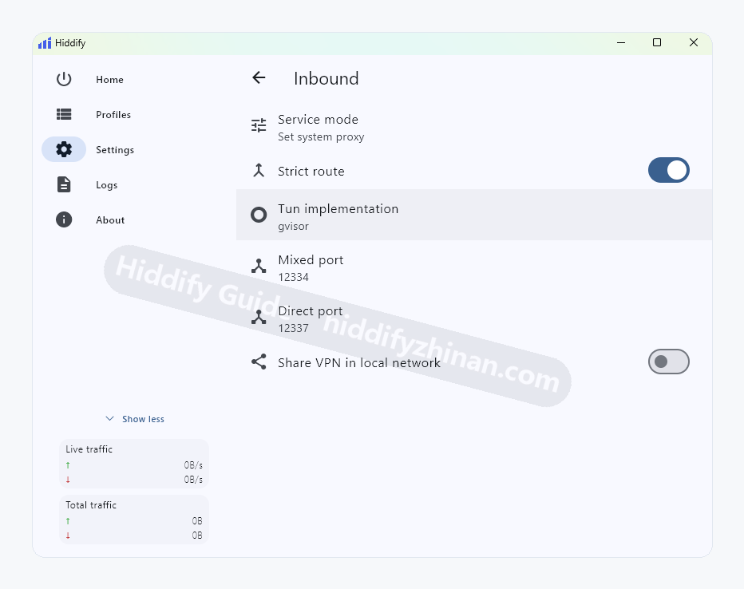Click the Tun implementation ring icon
The width and height of the screenshot is (744, 589).
pos(259,215)
